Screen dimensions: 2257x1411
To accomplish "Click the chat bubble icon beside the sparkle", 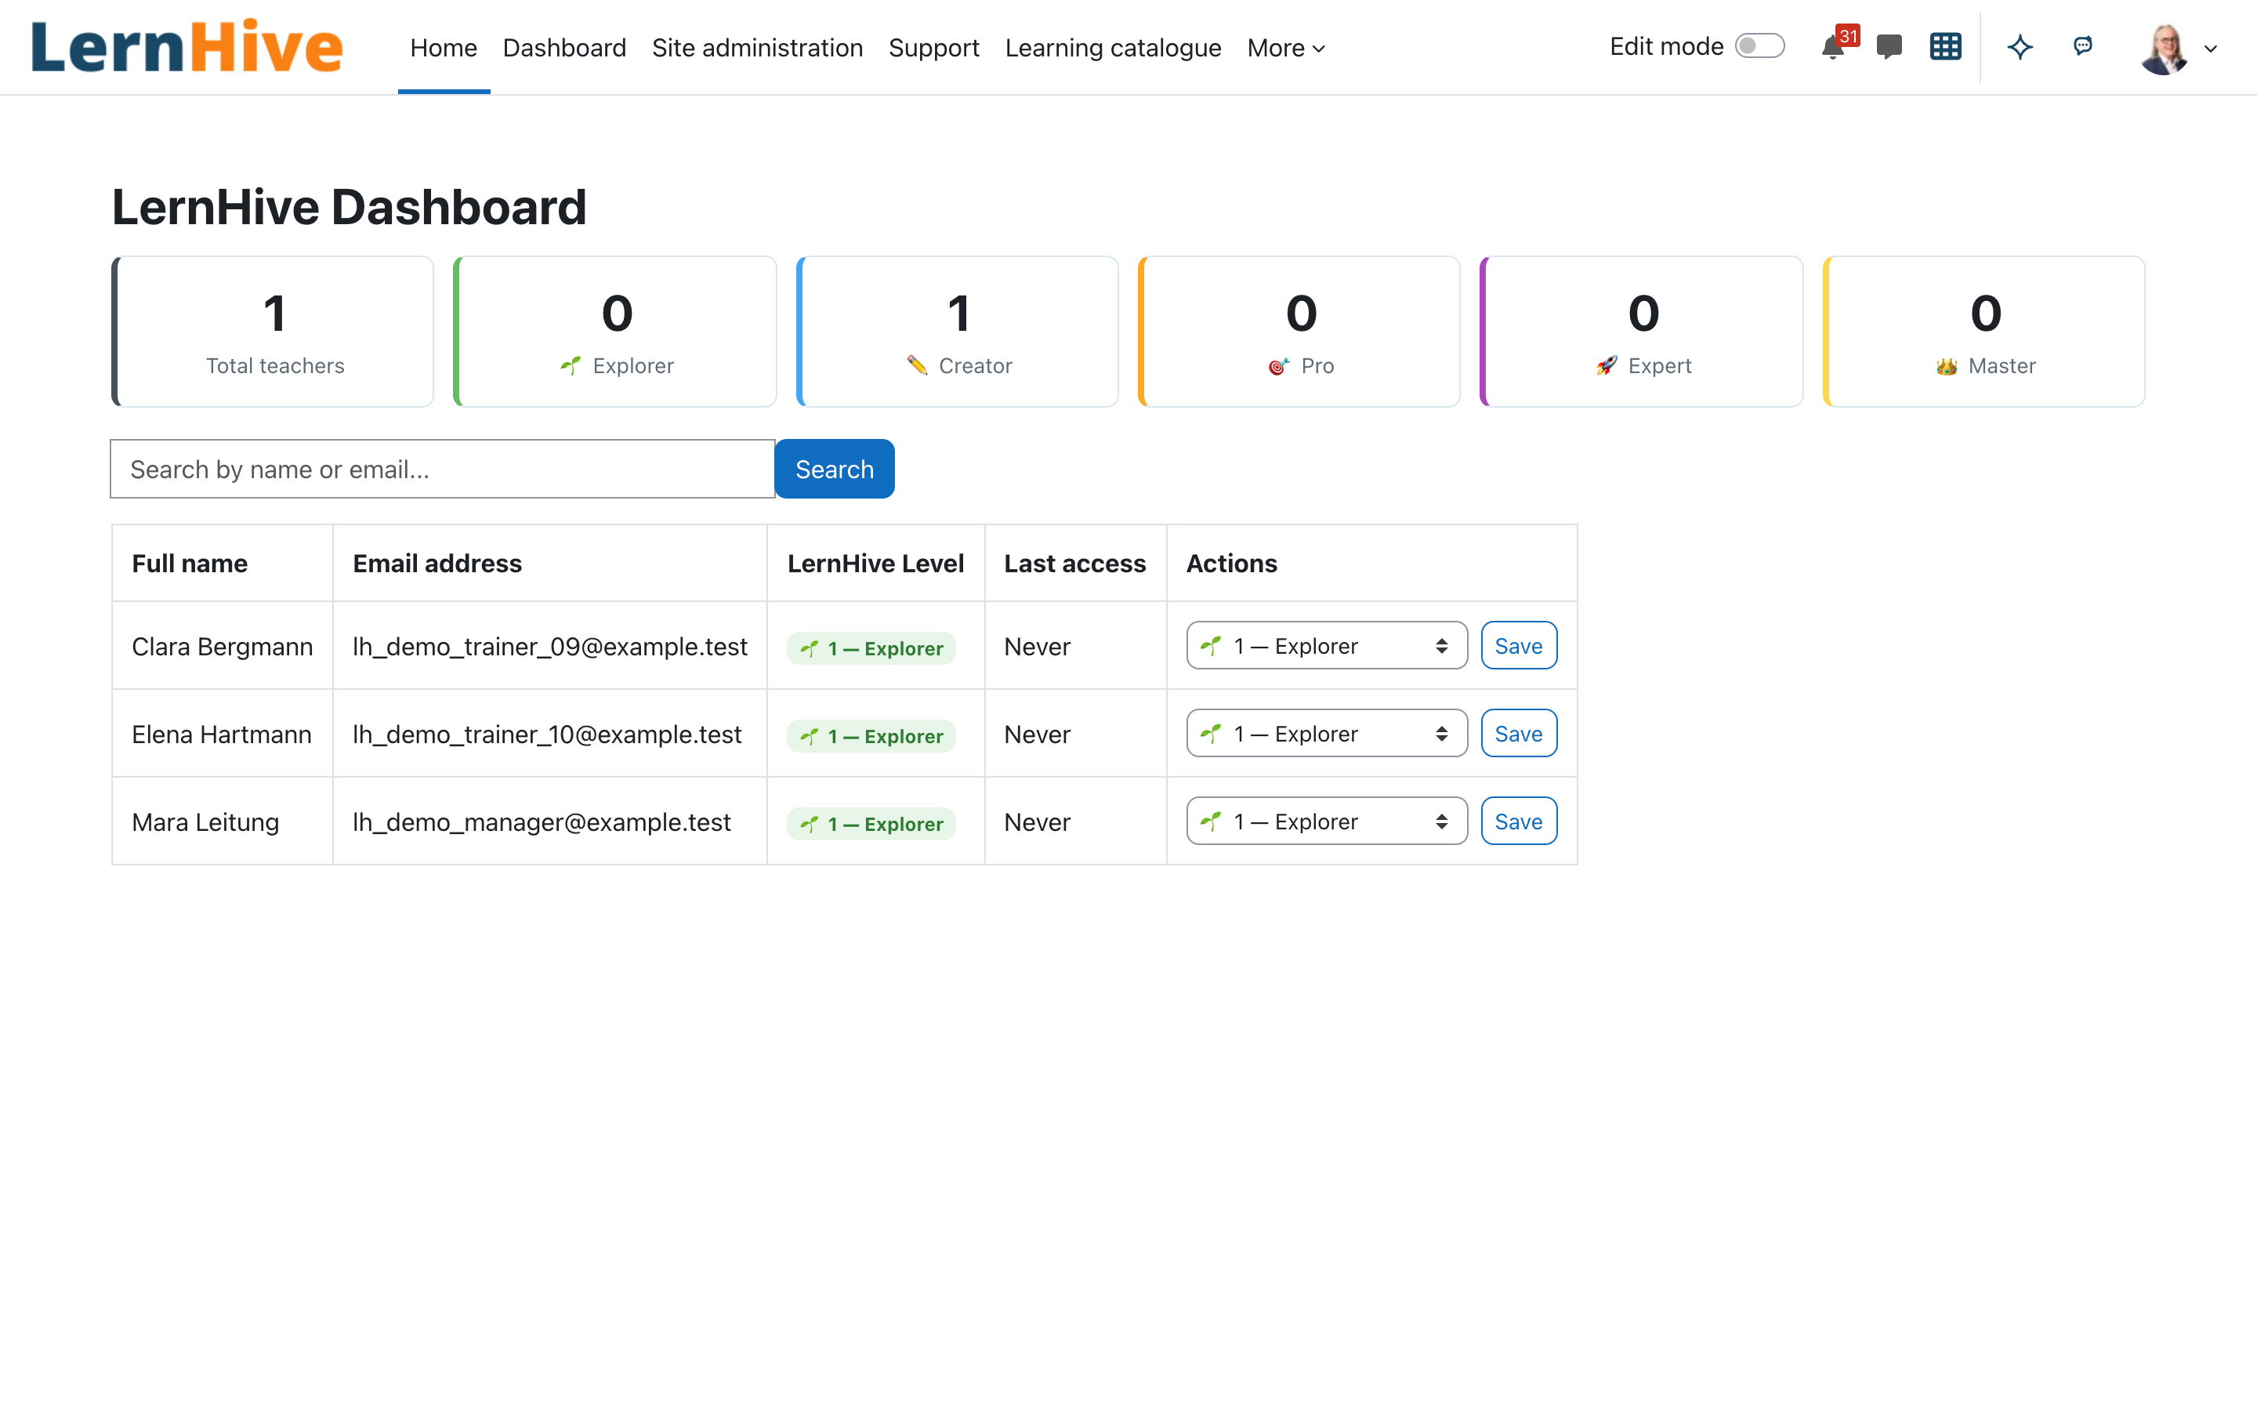I will [x=2082, y=45].
